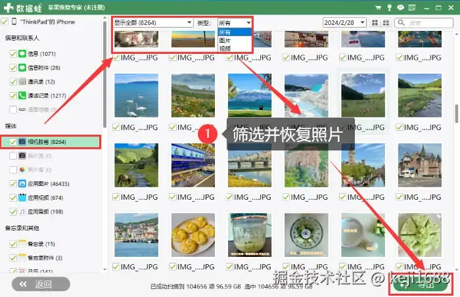
Task: Select the glass jar drink thumbnail
Action: (250, 235)
